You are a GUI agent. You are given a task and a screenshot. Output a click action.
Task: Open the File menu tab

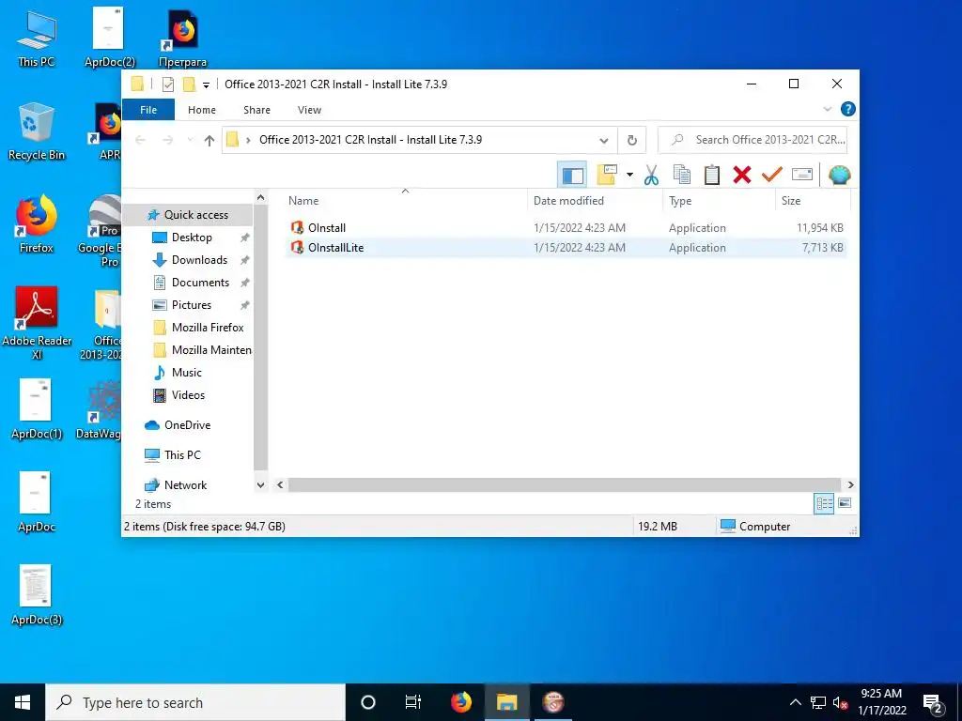pos(148,110)
